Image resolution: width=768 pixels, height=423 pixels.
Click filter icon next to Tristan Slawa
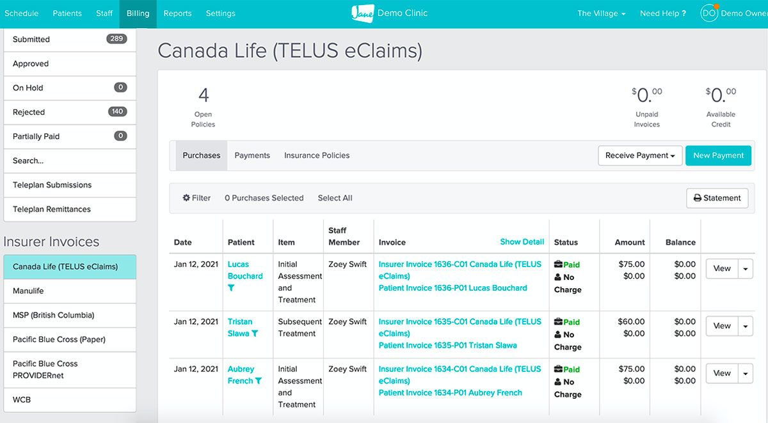(255, 334)
